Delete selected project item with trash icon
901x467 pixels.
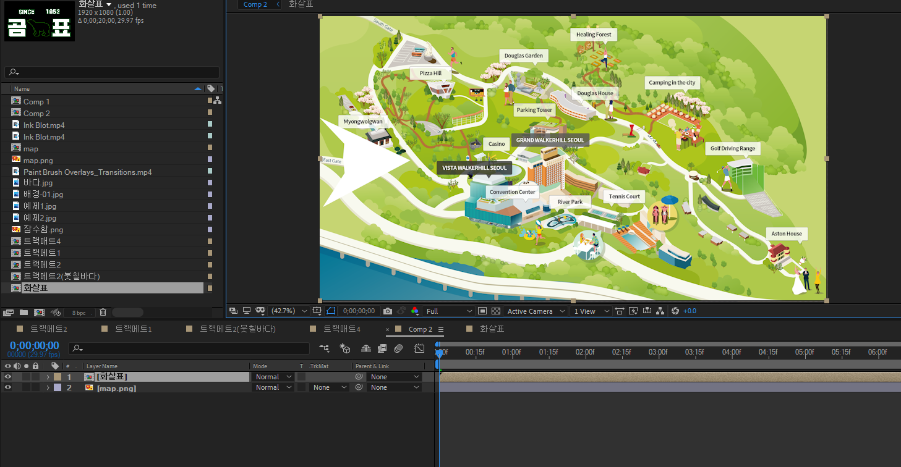(103, 313)
